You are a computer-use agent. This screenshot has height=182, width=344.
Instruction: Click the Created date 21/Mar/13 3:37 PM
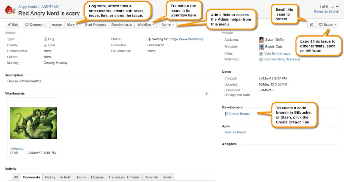click(272, 78)
